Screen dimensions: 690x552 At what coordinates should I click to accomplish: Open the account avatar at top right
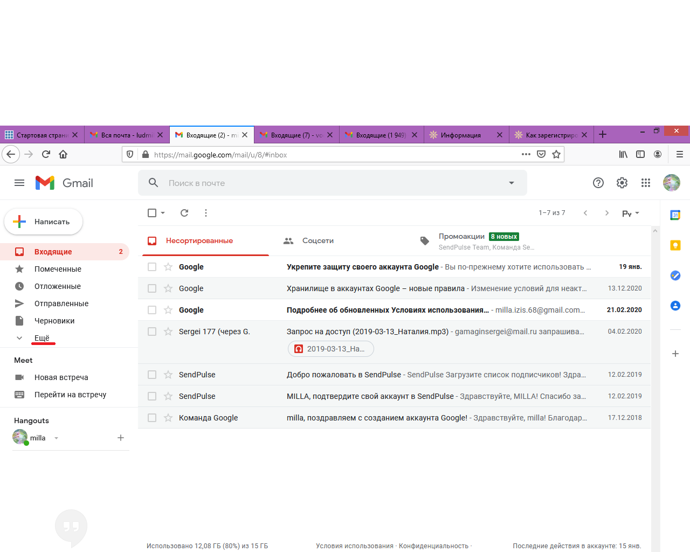pyautogui.click(x=672, y=183)
